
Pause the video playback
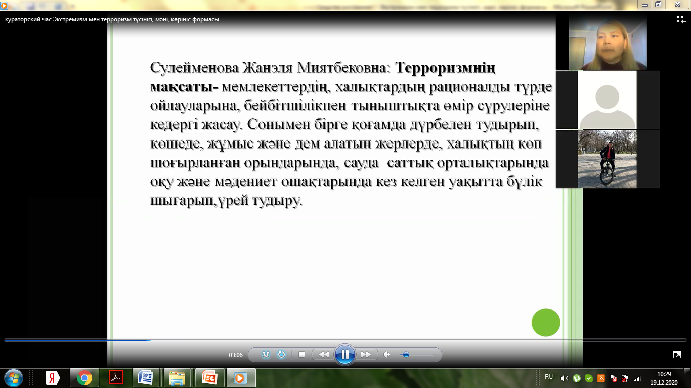(x=345, y=355)
